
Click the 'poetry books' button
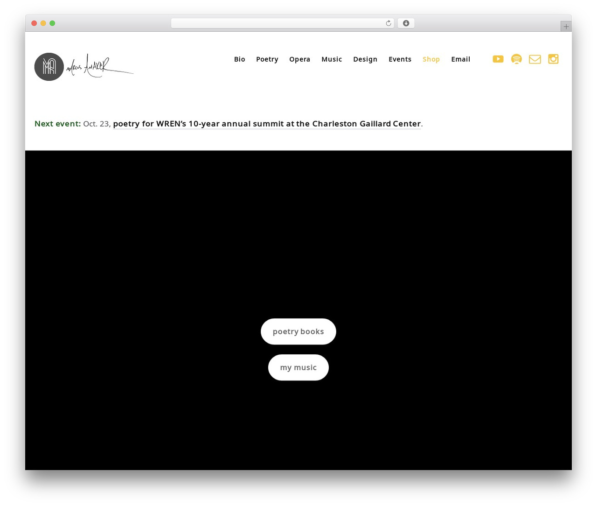pyautogui.click(x=298, y=331)
